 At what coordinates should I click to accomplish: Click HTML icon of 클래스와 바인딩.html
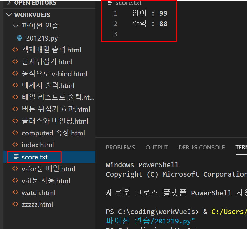tap(15, 121)
